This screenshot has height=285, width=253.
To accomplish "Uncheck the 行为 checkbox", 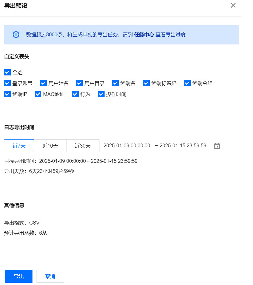I will [x=75, y=94].
